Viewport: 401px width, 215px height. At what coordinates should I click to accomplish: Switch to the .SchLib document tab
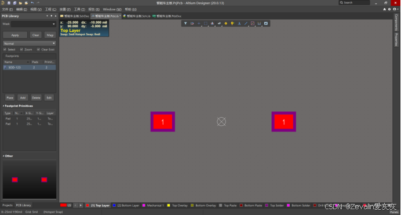point(137,16)
